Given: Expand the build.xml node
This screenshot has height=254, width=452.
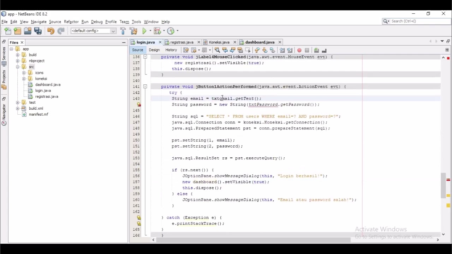Looking at the screenshot, I should (18, 109).
